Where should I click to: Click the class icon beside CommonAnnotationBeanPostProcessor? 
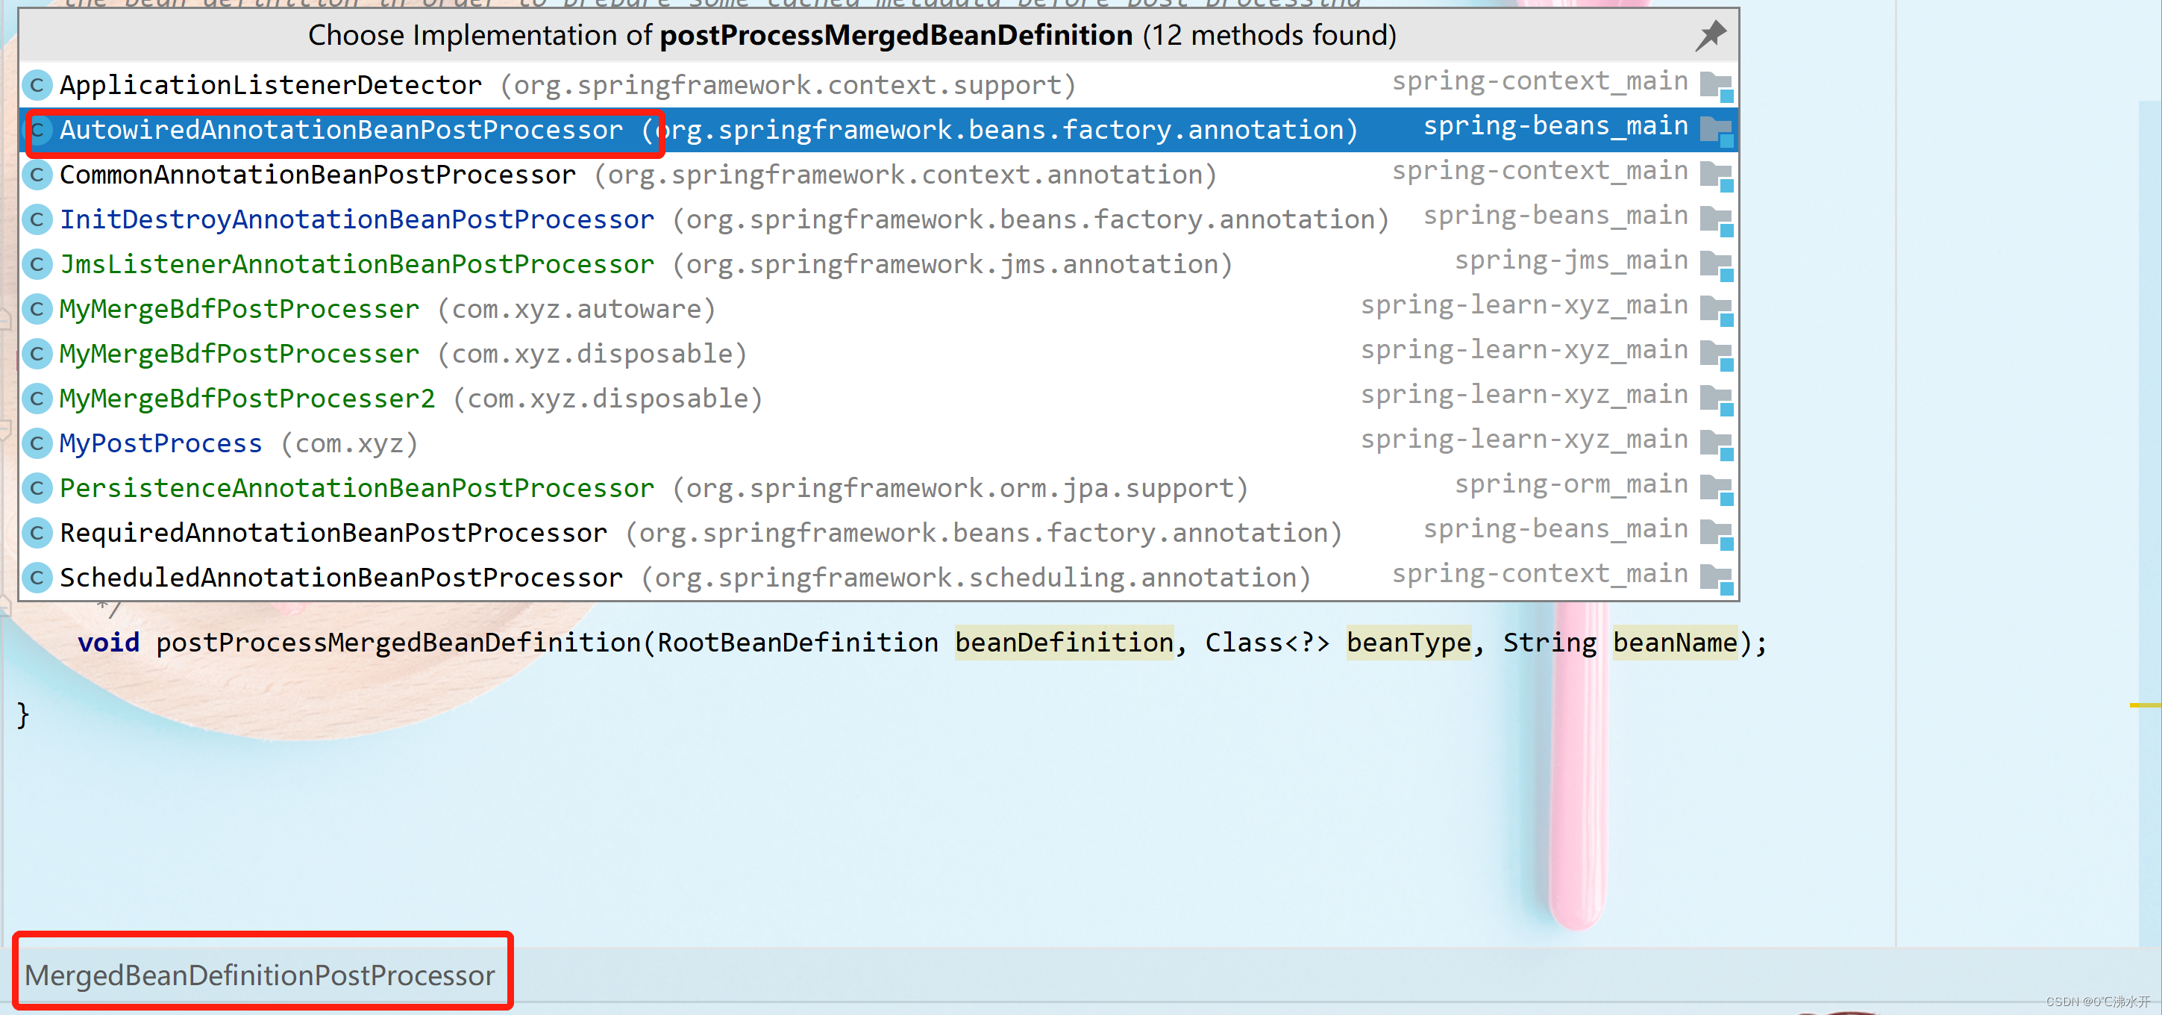[37, 175]
